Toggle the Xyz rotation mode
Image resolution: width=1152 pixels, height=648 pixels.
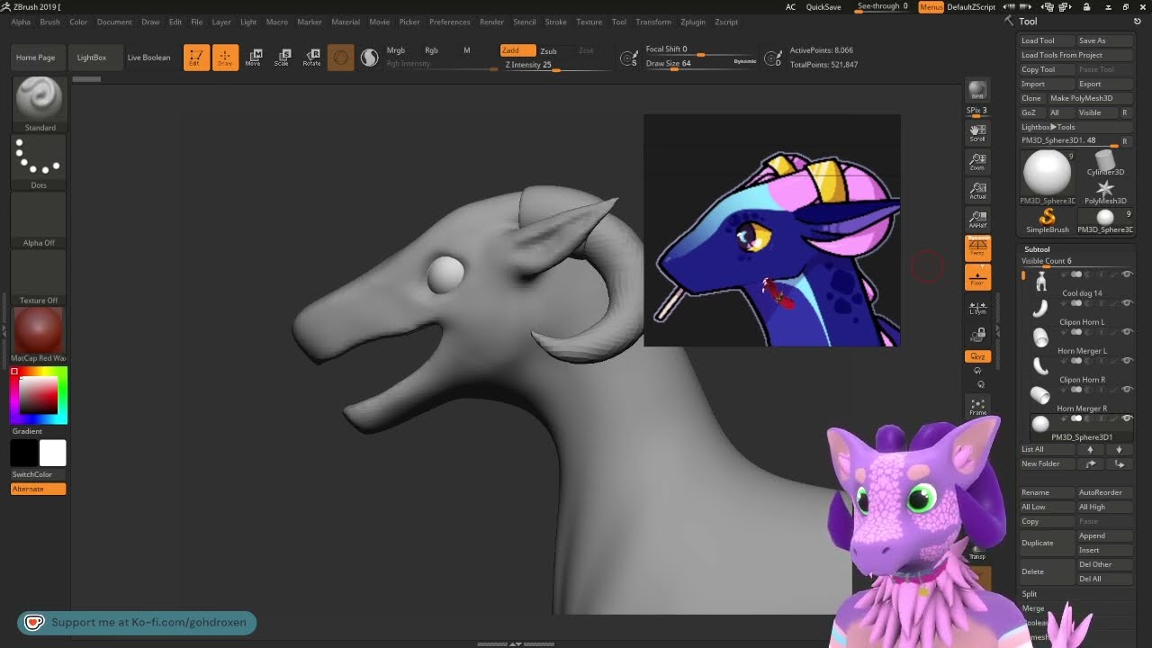(977, 356)
